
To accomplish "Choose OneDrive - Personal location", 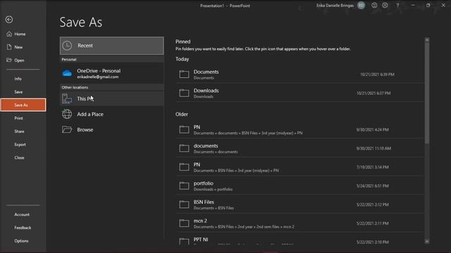I will click(111, 73).
